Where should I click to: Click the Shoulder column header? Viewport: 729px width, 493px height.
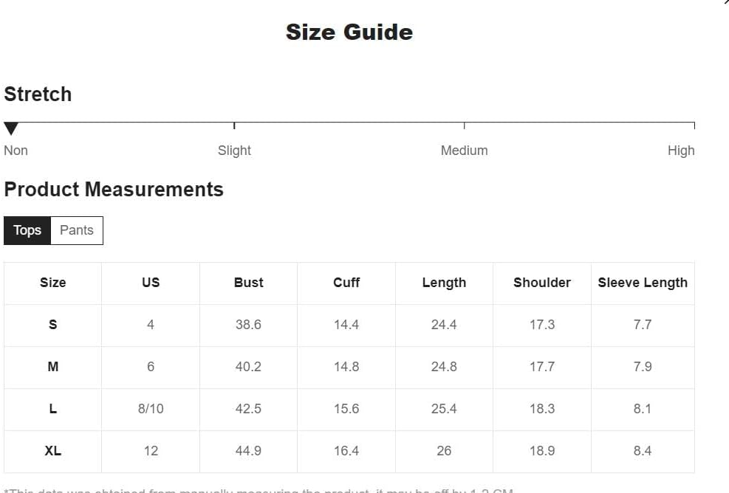click(542, 283)
